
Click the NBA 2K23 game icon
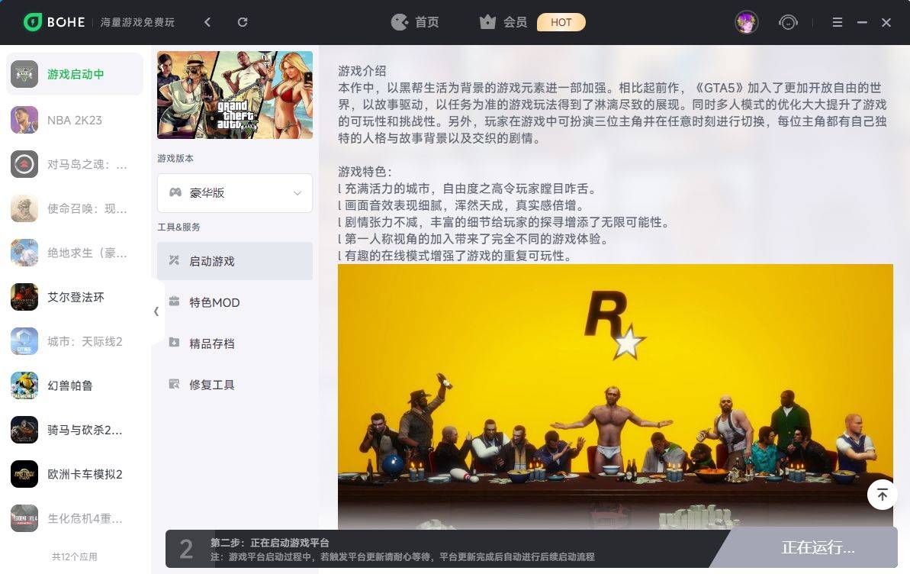[x=24, y=120]
